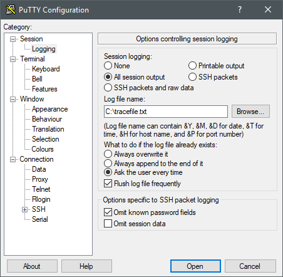This screenshot has width=283, height=277.
Task: Click the Browse button for log file
Action: coord(250,112)
